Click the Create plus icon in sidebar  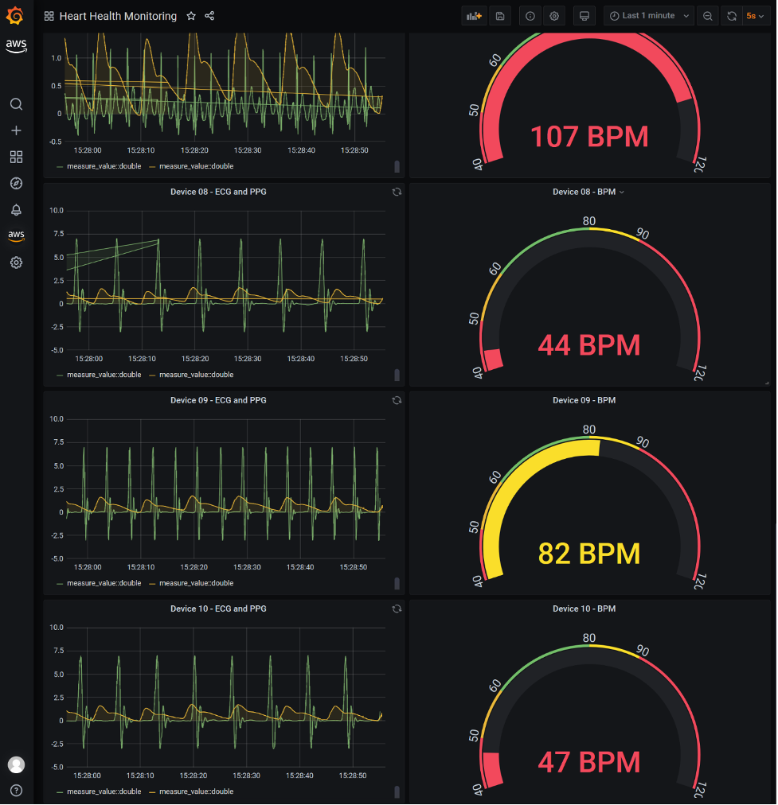(x=16, y=130)
